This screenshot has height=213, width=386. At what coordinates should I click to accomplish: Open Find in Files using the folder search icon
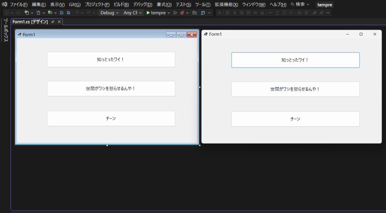(x=195, y=13)
